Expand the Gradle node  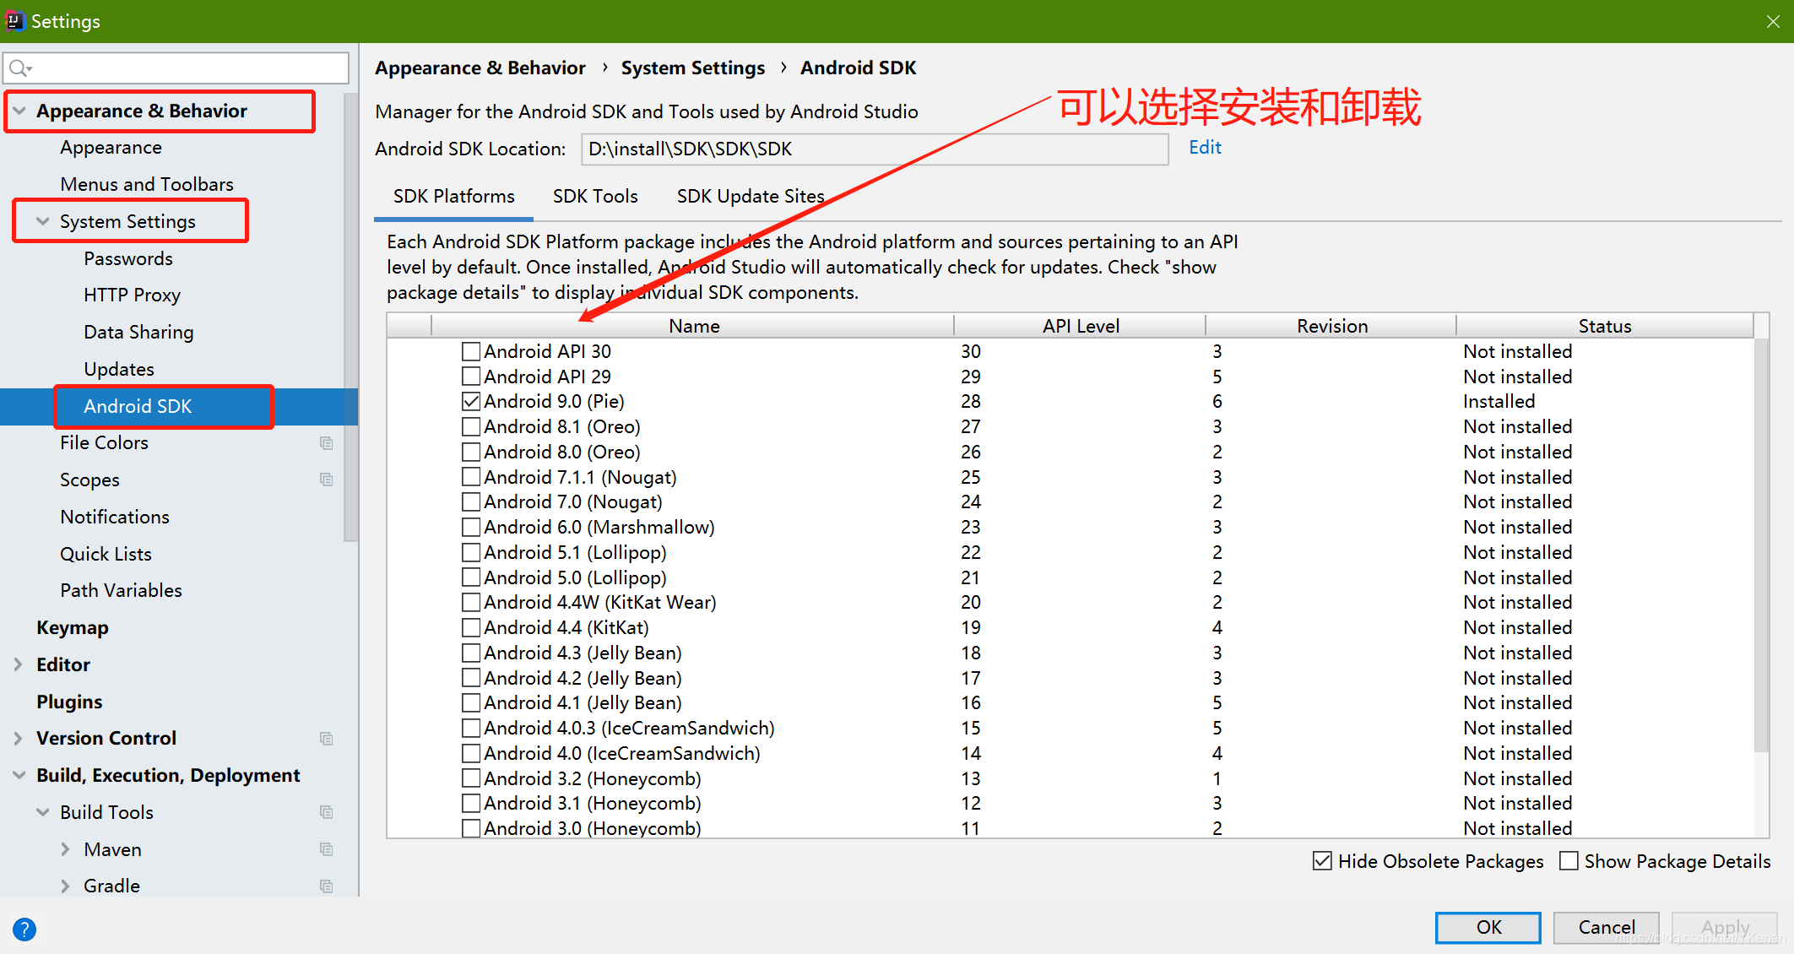click(66, 886)
